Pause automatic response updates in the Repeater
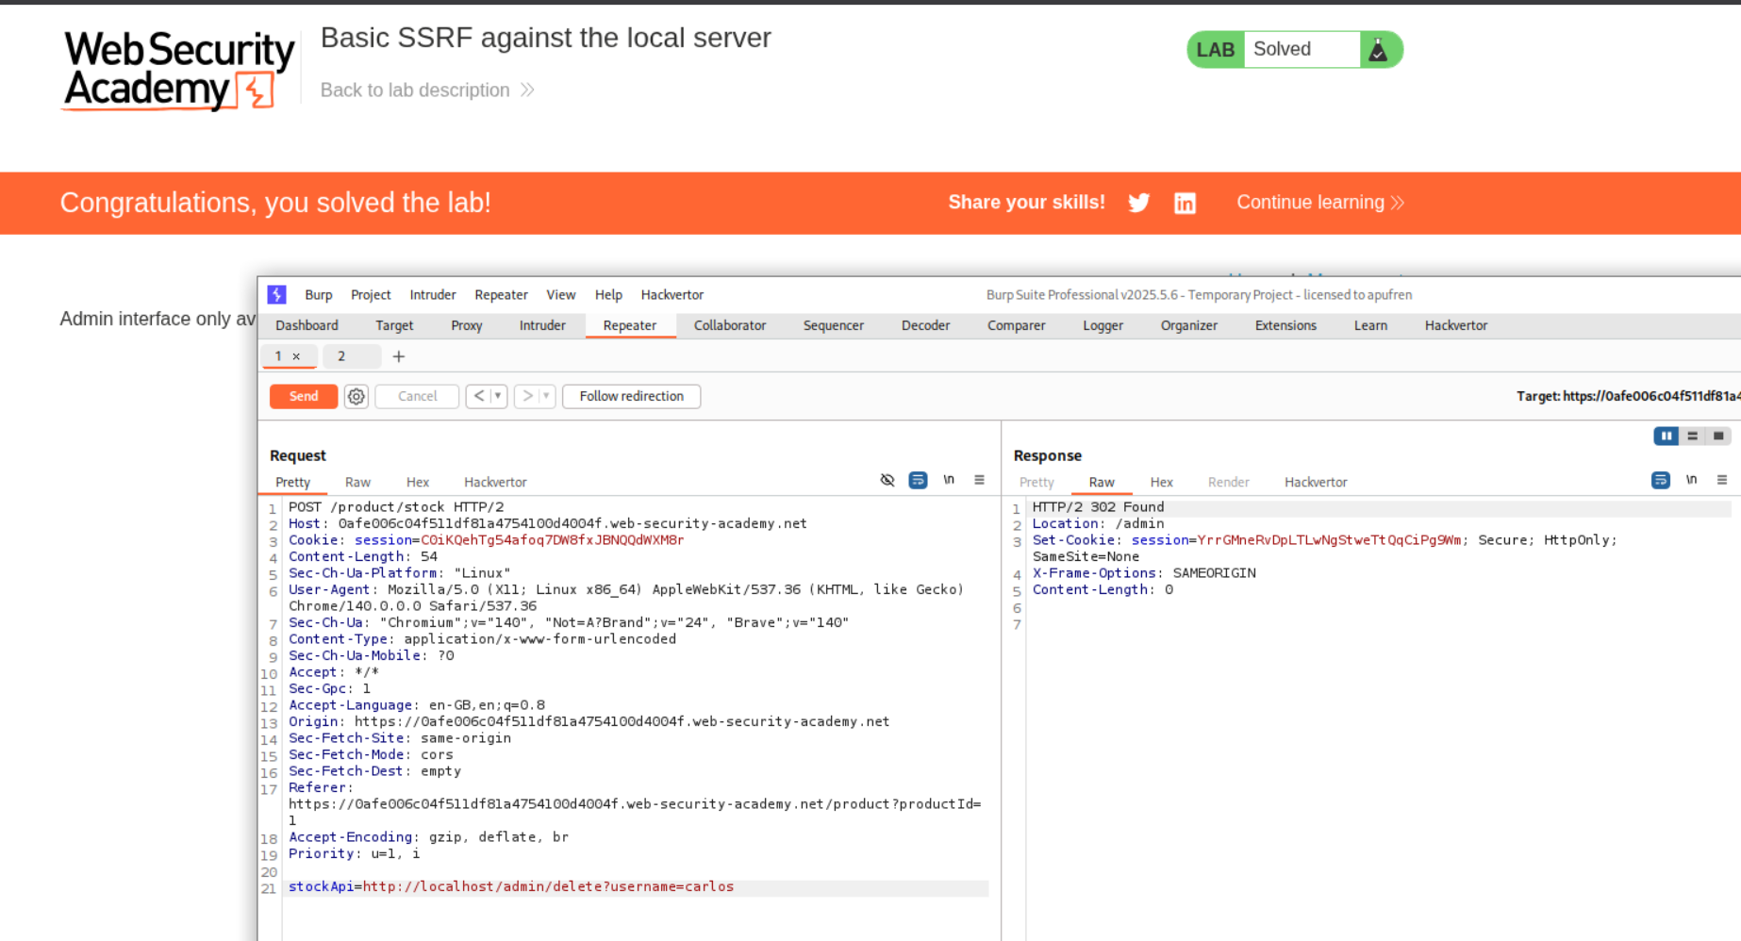 (x=1666, y=436)
